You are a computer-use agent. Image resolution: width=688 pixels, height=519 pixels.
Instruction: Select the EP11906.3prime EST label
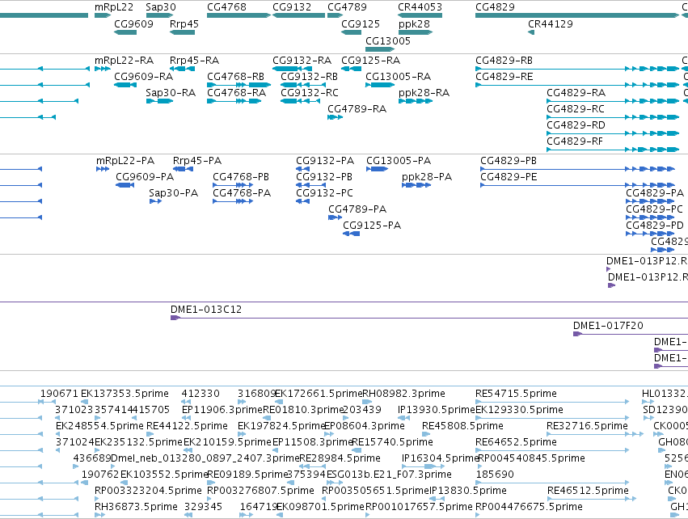click(x=222, y=410)
